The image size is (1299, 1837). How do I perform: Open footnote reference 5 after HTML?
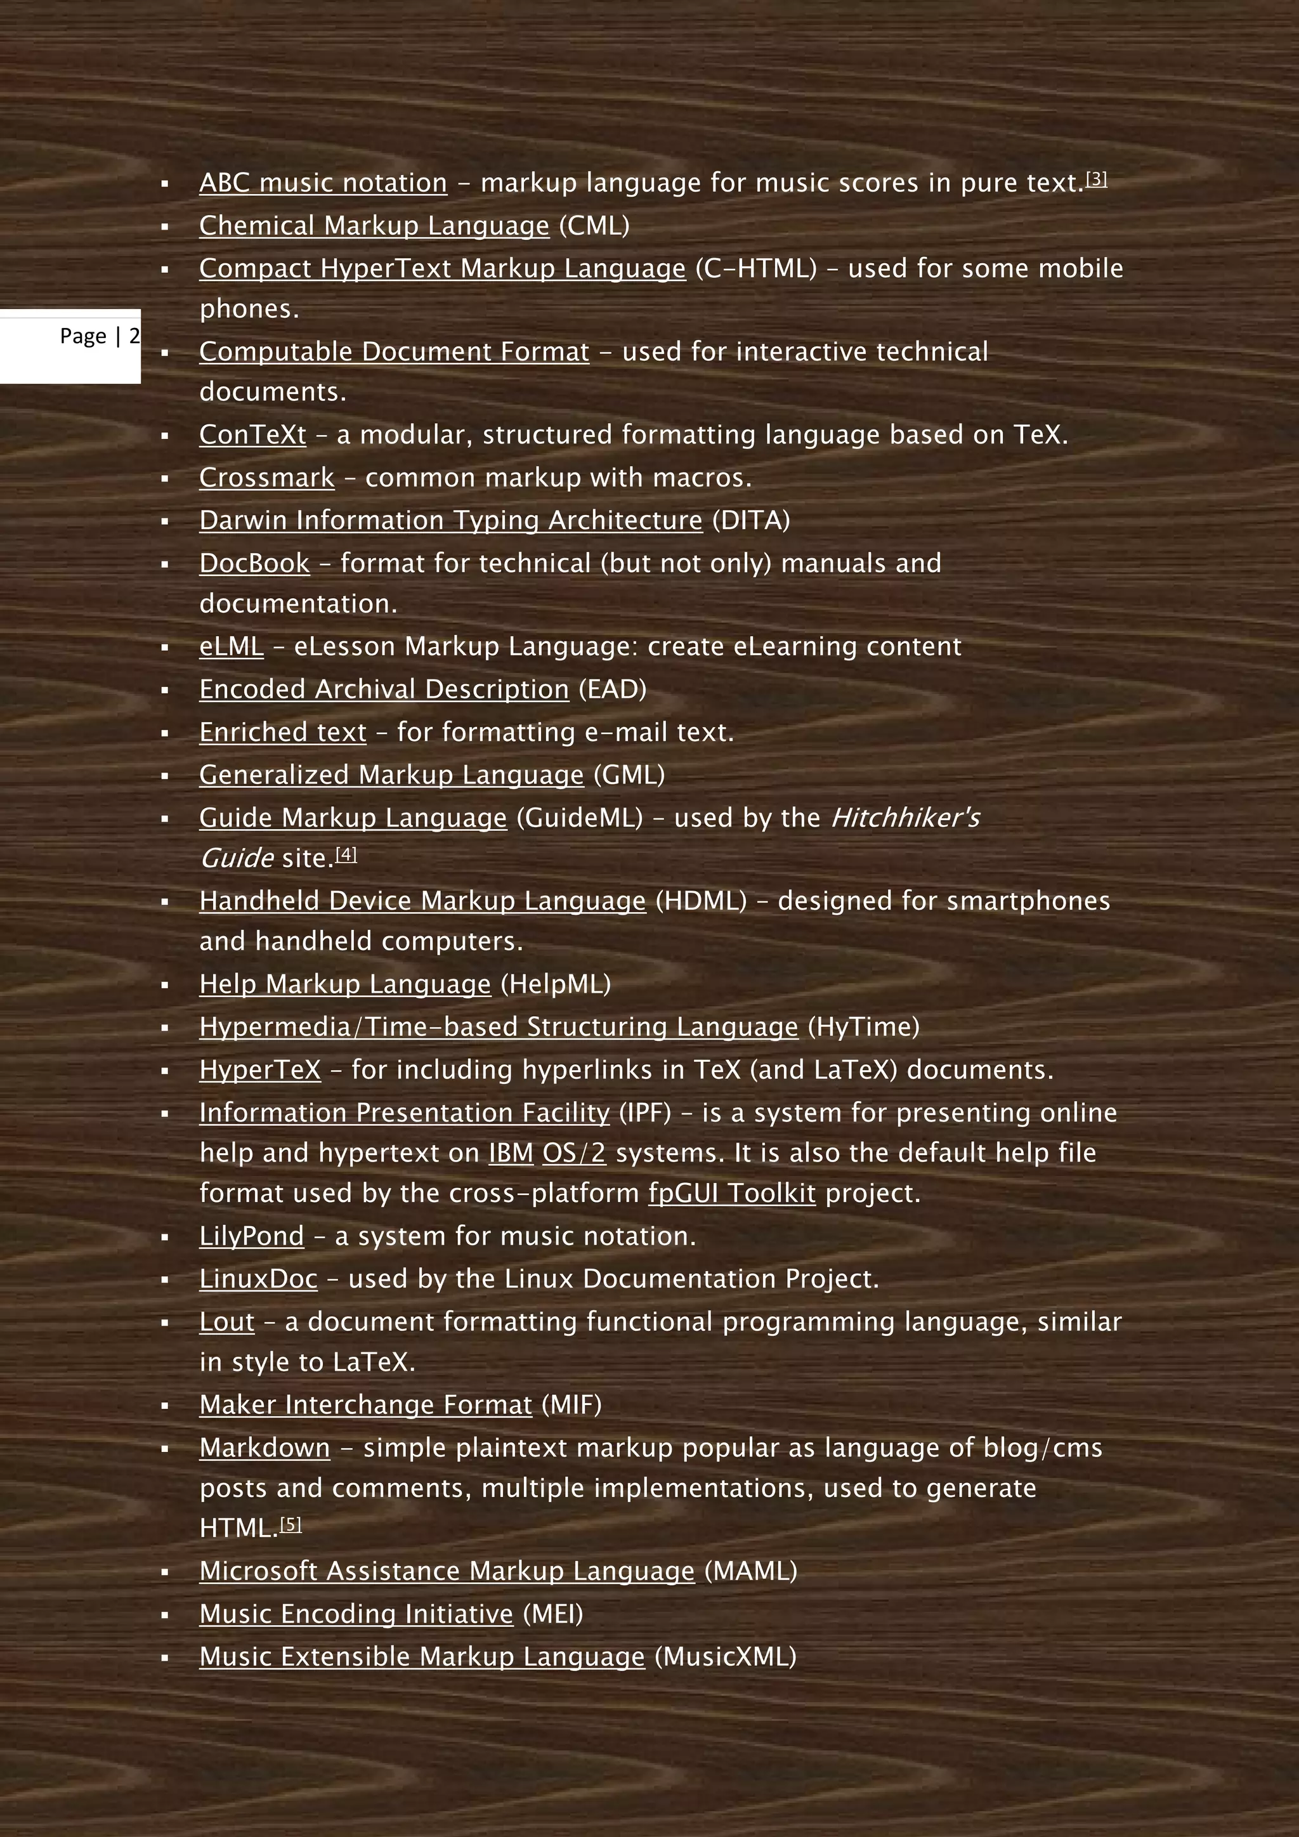pos(290,1525)
